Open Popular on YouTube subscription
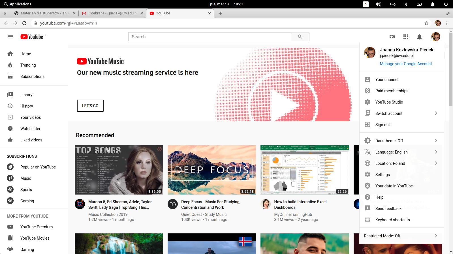Viewport: 453px width, 254px height. pyautogui.click(x=34, y=167)
